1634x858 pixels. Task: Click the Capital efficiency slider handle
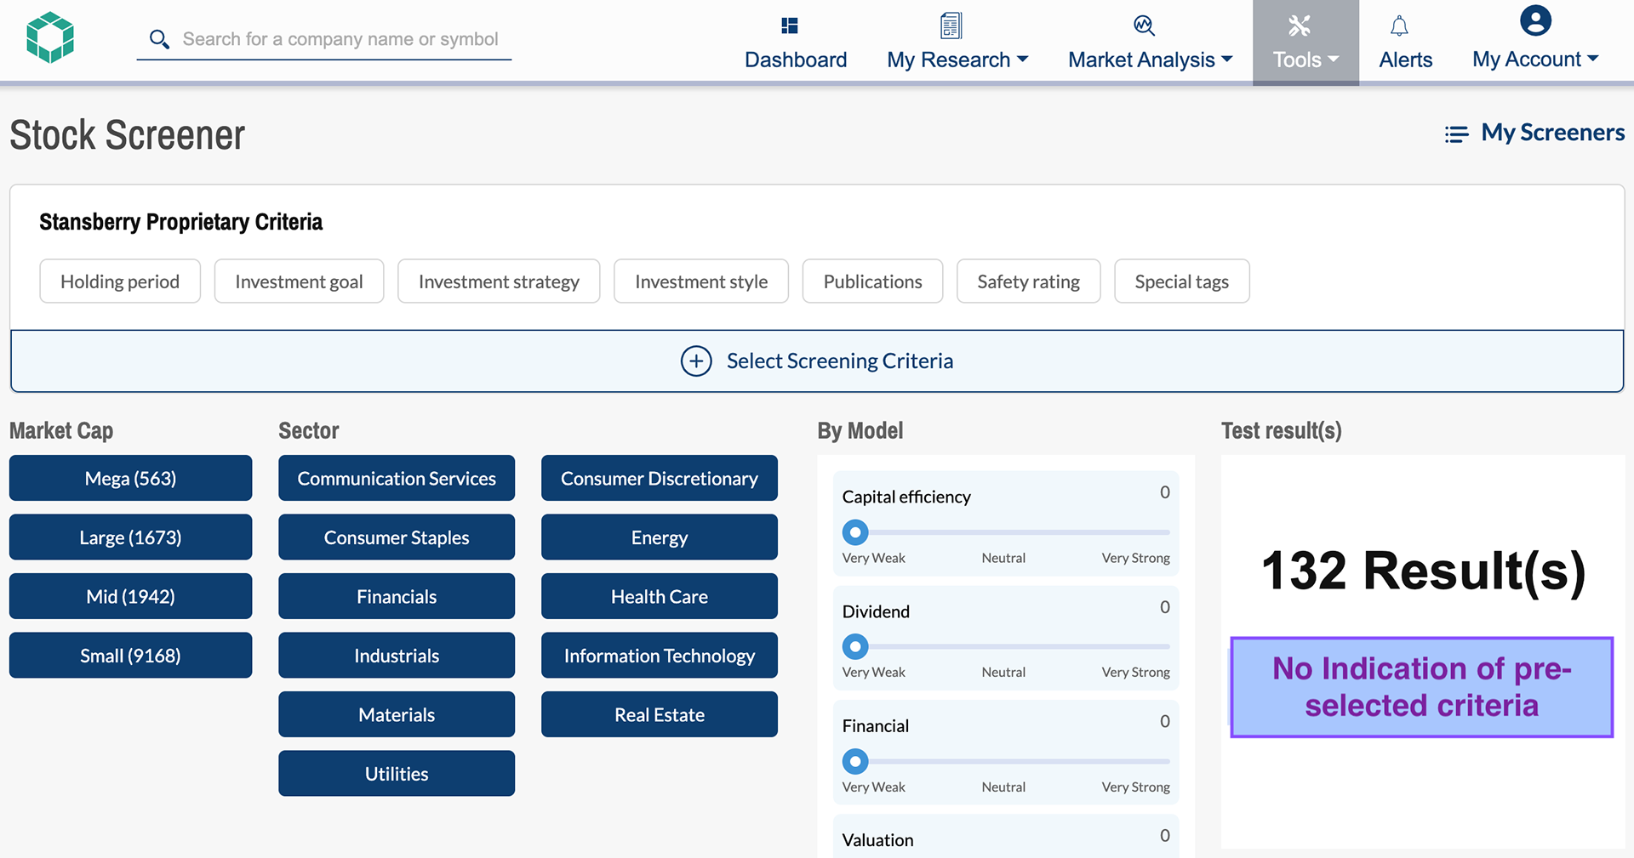click(x=855, y=532)
